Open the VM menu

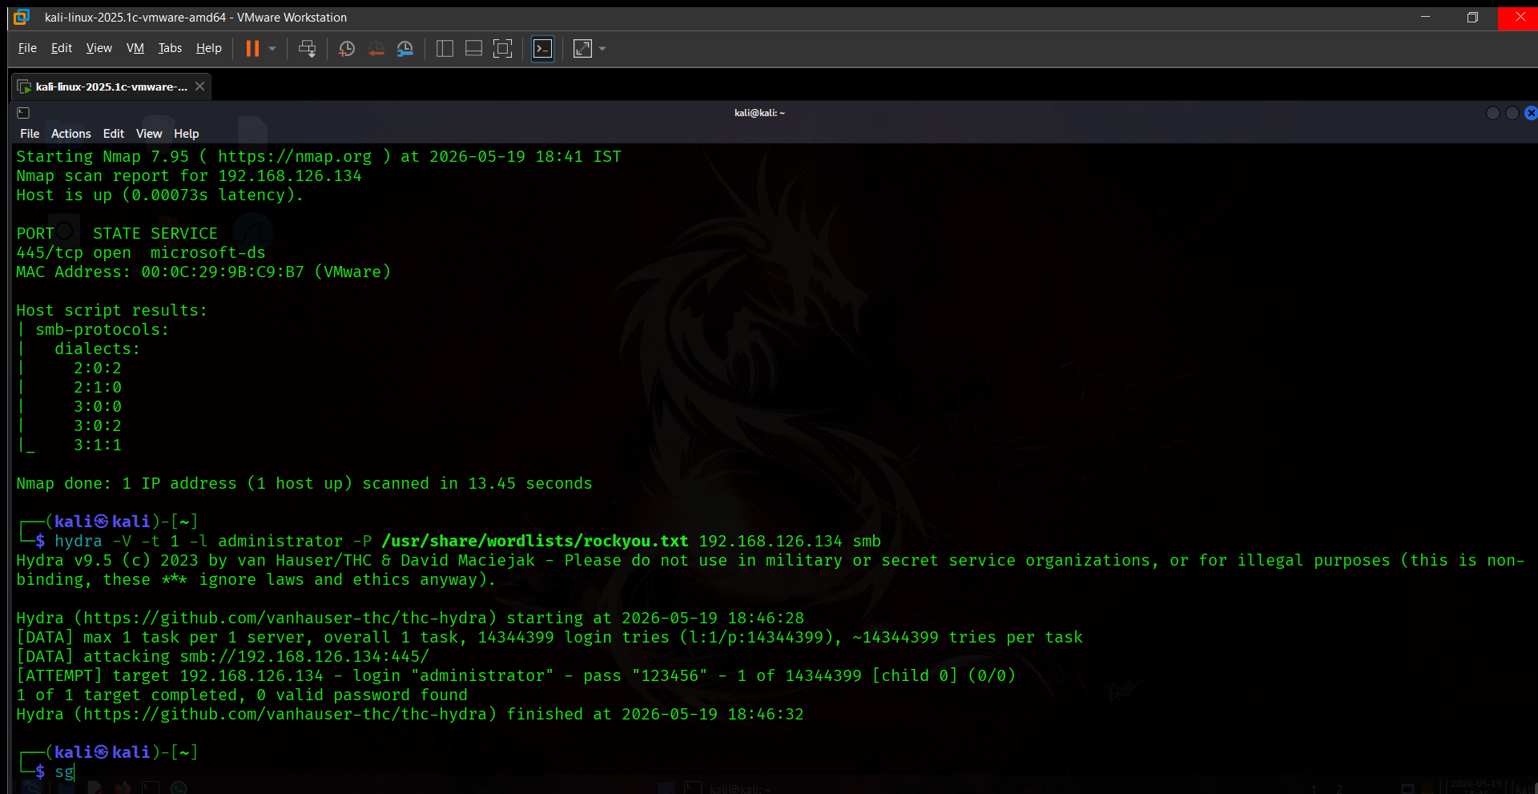coord(135,48)
